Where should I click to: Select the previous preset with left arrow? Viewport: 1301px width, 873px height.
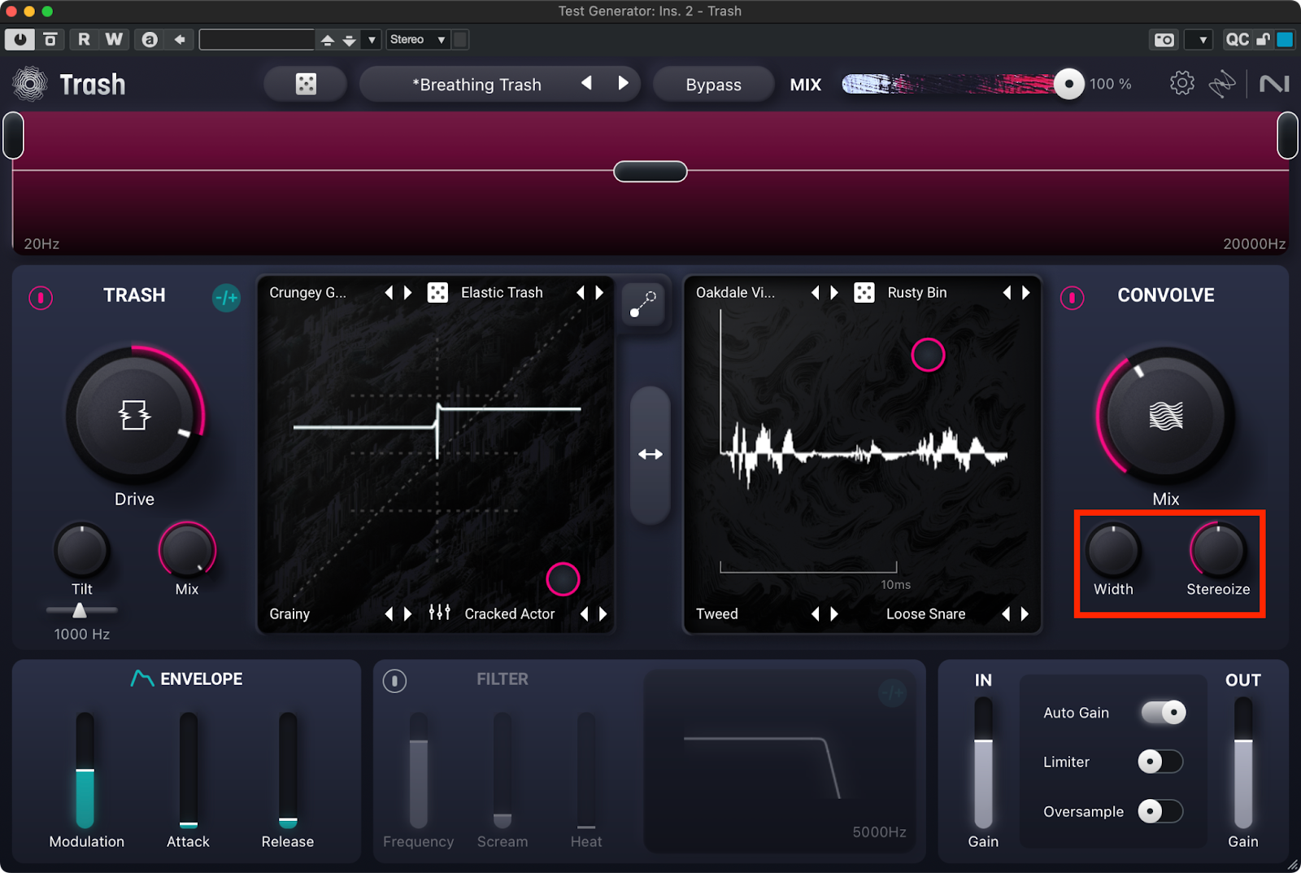(586, 83)
